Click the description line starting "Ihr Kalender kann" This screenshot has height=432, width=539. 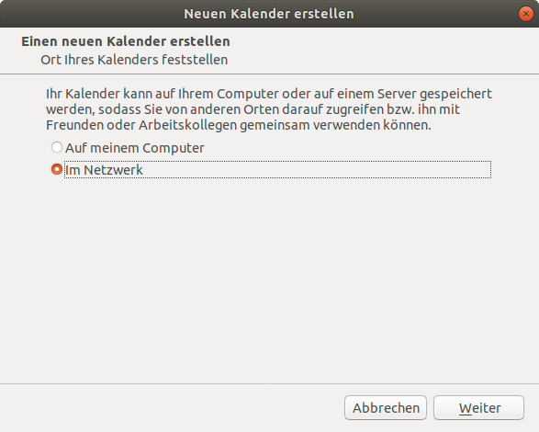point(269,94)
